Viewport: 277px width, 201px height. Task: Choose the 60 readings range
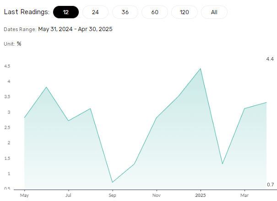click(x=155, y=12)
